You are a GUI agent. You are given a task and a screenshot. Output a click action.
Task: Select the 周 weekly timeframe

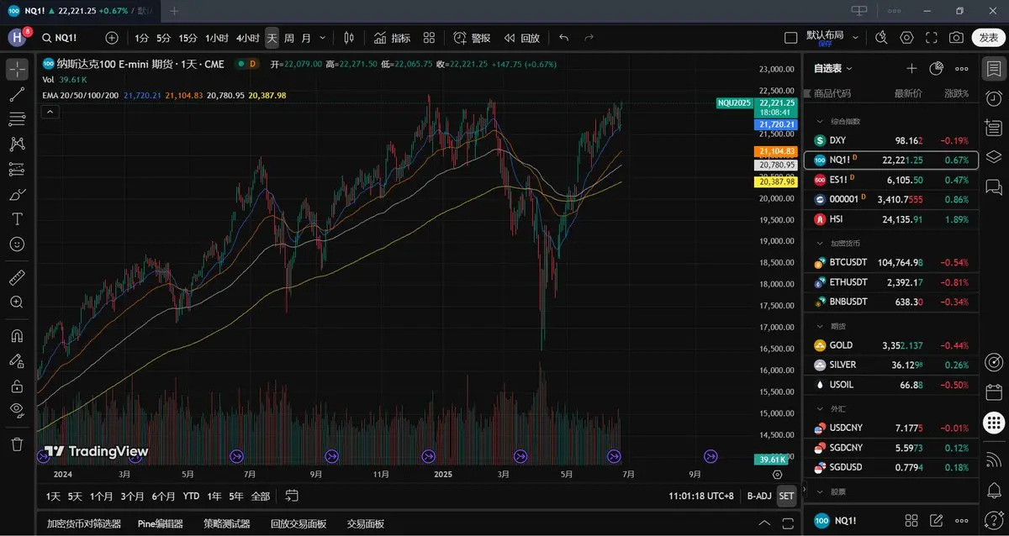click(x=289, y=38)
